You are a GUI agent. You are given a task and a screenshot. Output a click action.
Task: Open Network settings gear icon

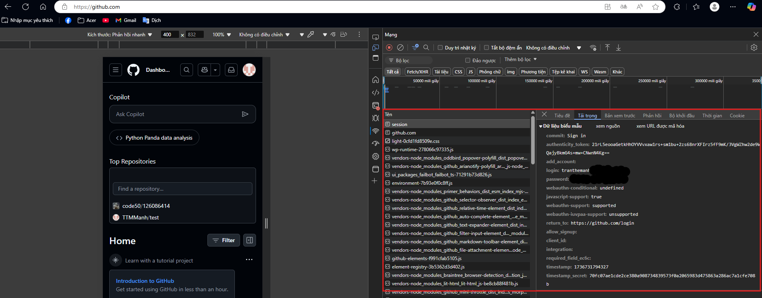point(754,47)
